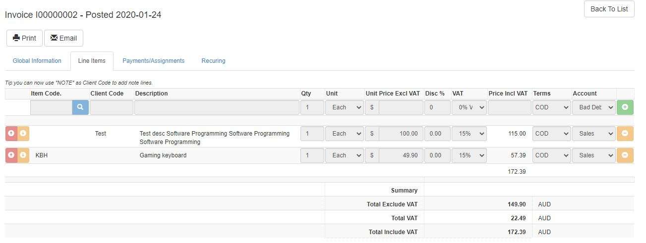This screenshot has width=646, height=243.
Task: Expand the Bad Debt account dropdown
Action: tap(593, 107)
